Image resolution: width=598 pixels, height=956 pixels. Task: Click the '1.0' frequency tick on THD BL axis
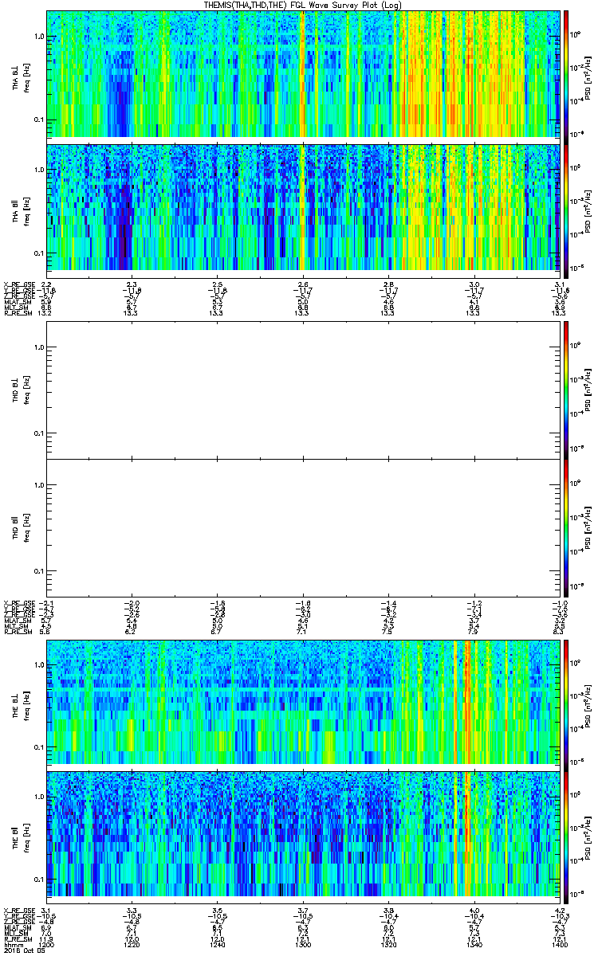point(39,347)
